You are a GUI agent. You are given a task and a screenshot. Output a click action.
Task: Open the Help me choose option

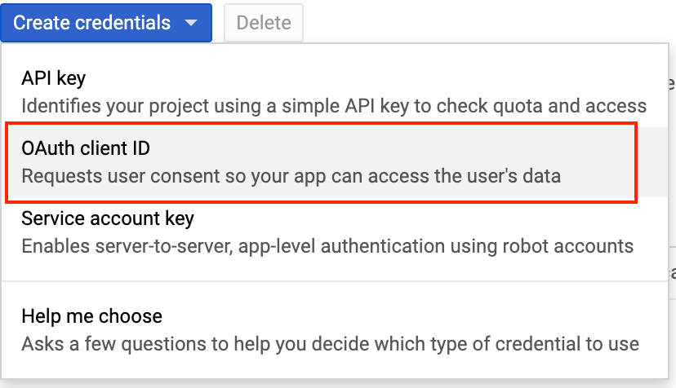point(335,329)
